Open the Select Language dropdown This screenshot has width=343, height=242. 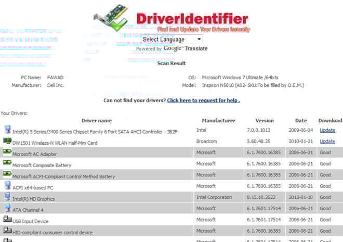coord(171,40)
